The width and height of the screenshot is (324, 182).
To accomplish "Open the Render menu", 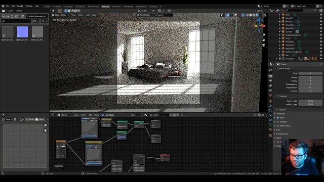I will click(20, 6).
